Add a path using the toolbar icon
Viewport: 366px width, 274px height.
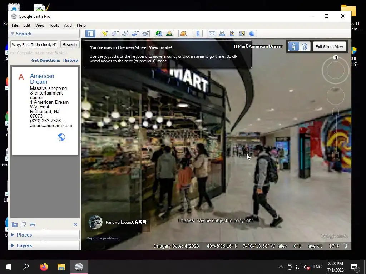[125, 34]
